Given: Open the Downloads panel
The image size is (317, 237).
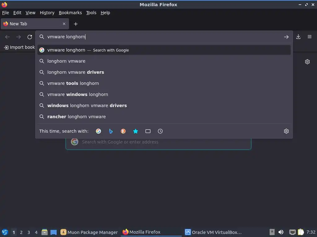Looking at the screenshot, I should [x=298, y=37].
